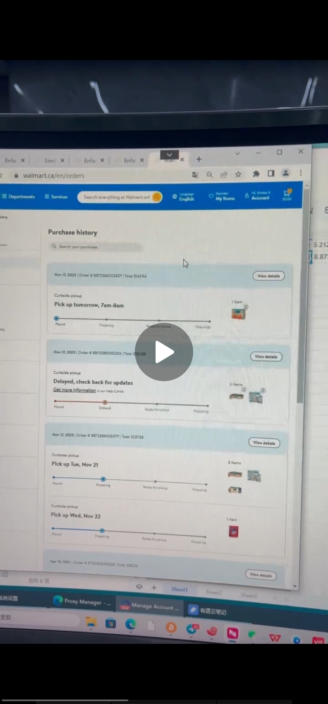Click the Preparing step on Nov 21 pickup tracker

(x=103, y=479)
